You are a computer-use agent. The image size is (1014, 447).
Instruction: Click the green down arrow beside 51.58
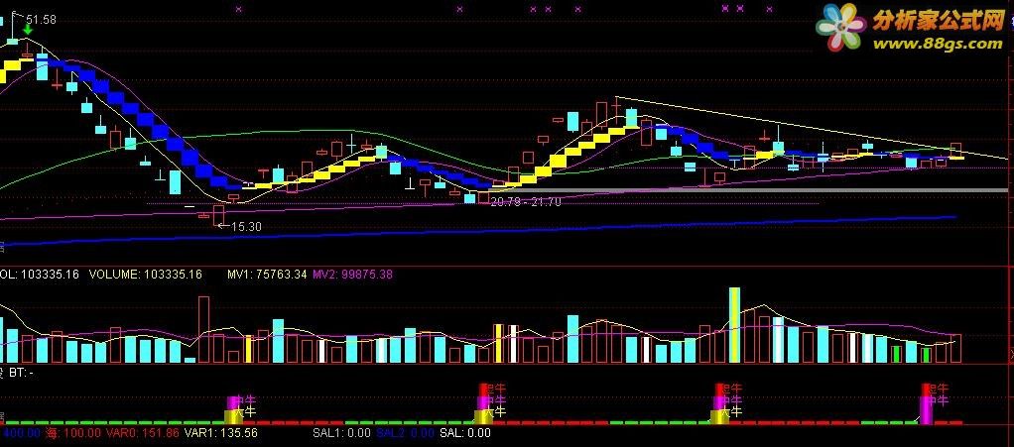28,30
